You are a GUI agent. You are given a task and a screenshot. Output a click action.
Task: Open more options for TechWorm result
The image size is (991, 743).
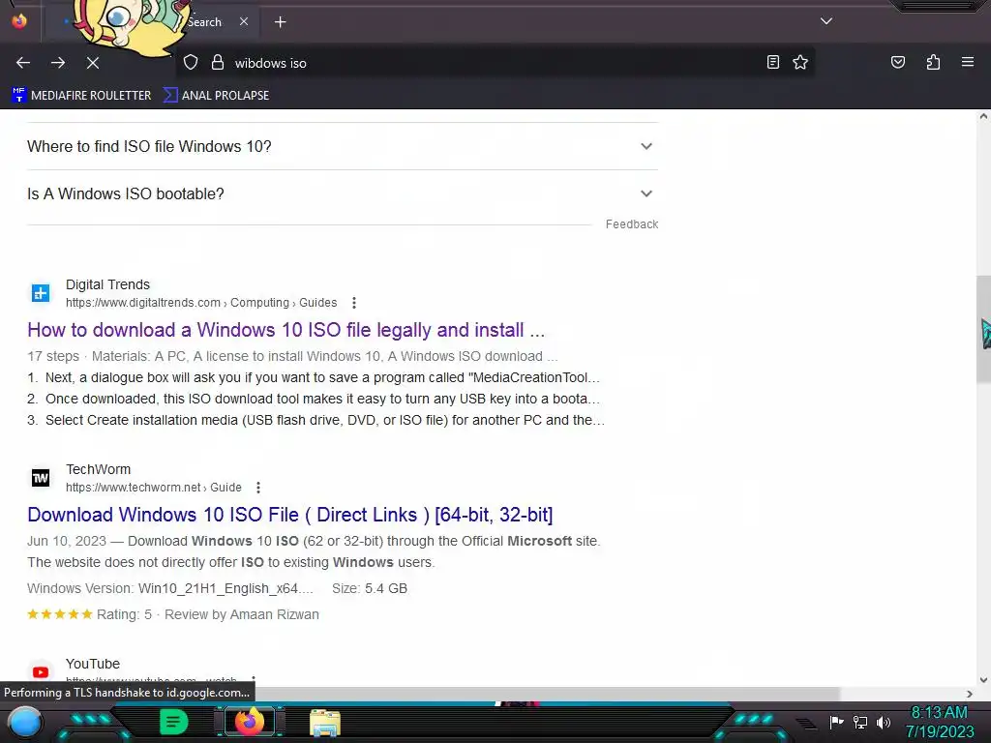click(257, 488)
